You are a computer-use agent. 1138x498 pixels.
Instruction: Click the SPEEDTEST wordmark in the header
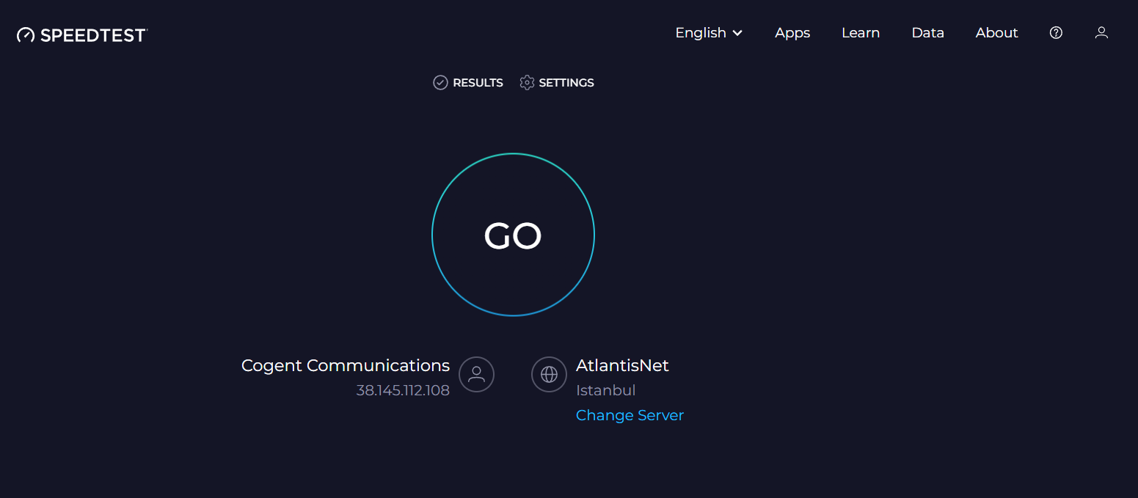point(94,35)
